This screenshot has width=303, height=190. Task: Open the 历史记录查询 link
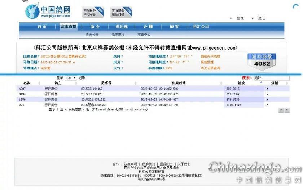point(210,68)
